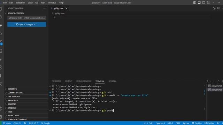223x125 pixels.
Task: Click the Go Live status bar button
Action: click(x=197, y=123)
